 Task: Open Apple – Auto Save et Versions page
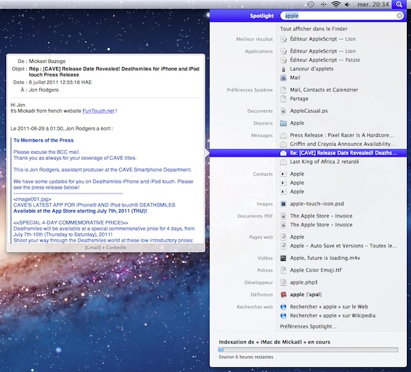[x=343, y=246]
